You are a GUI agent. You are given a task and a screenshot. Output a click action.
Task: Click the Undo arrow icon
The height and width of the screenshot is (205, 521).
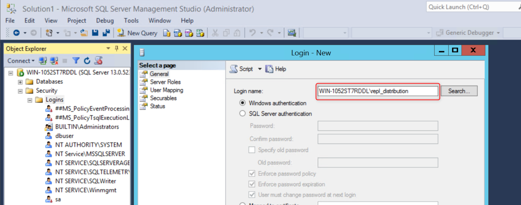tap(252, 33)
